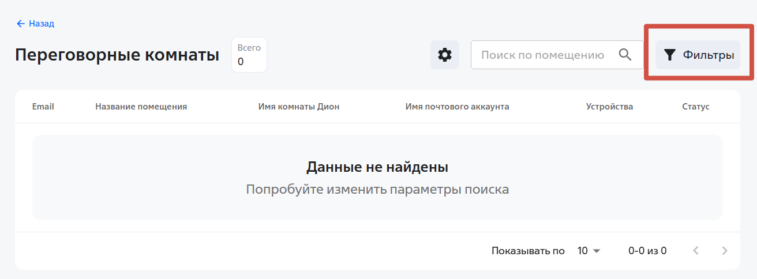Click the 0-0 из 0 pagination text
The height and width of the screenshot is (279, 757).
pos(647,251)
